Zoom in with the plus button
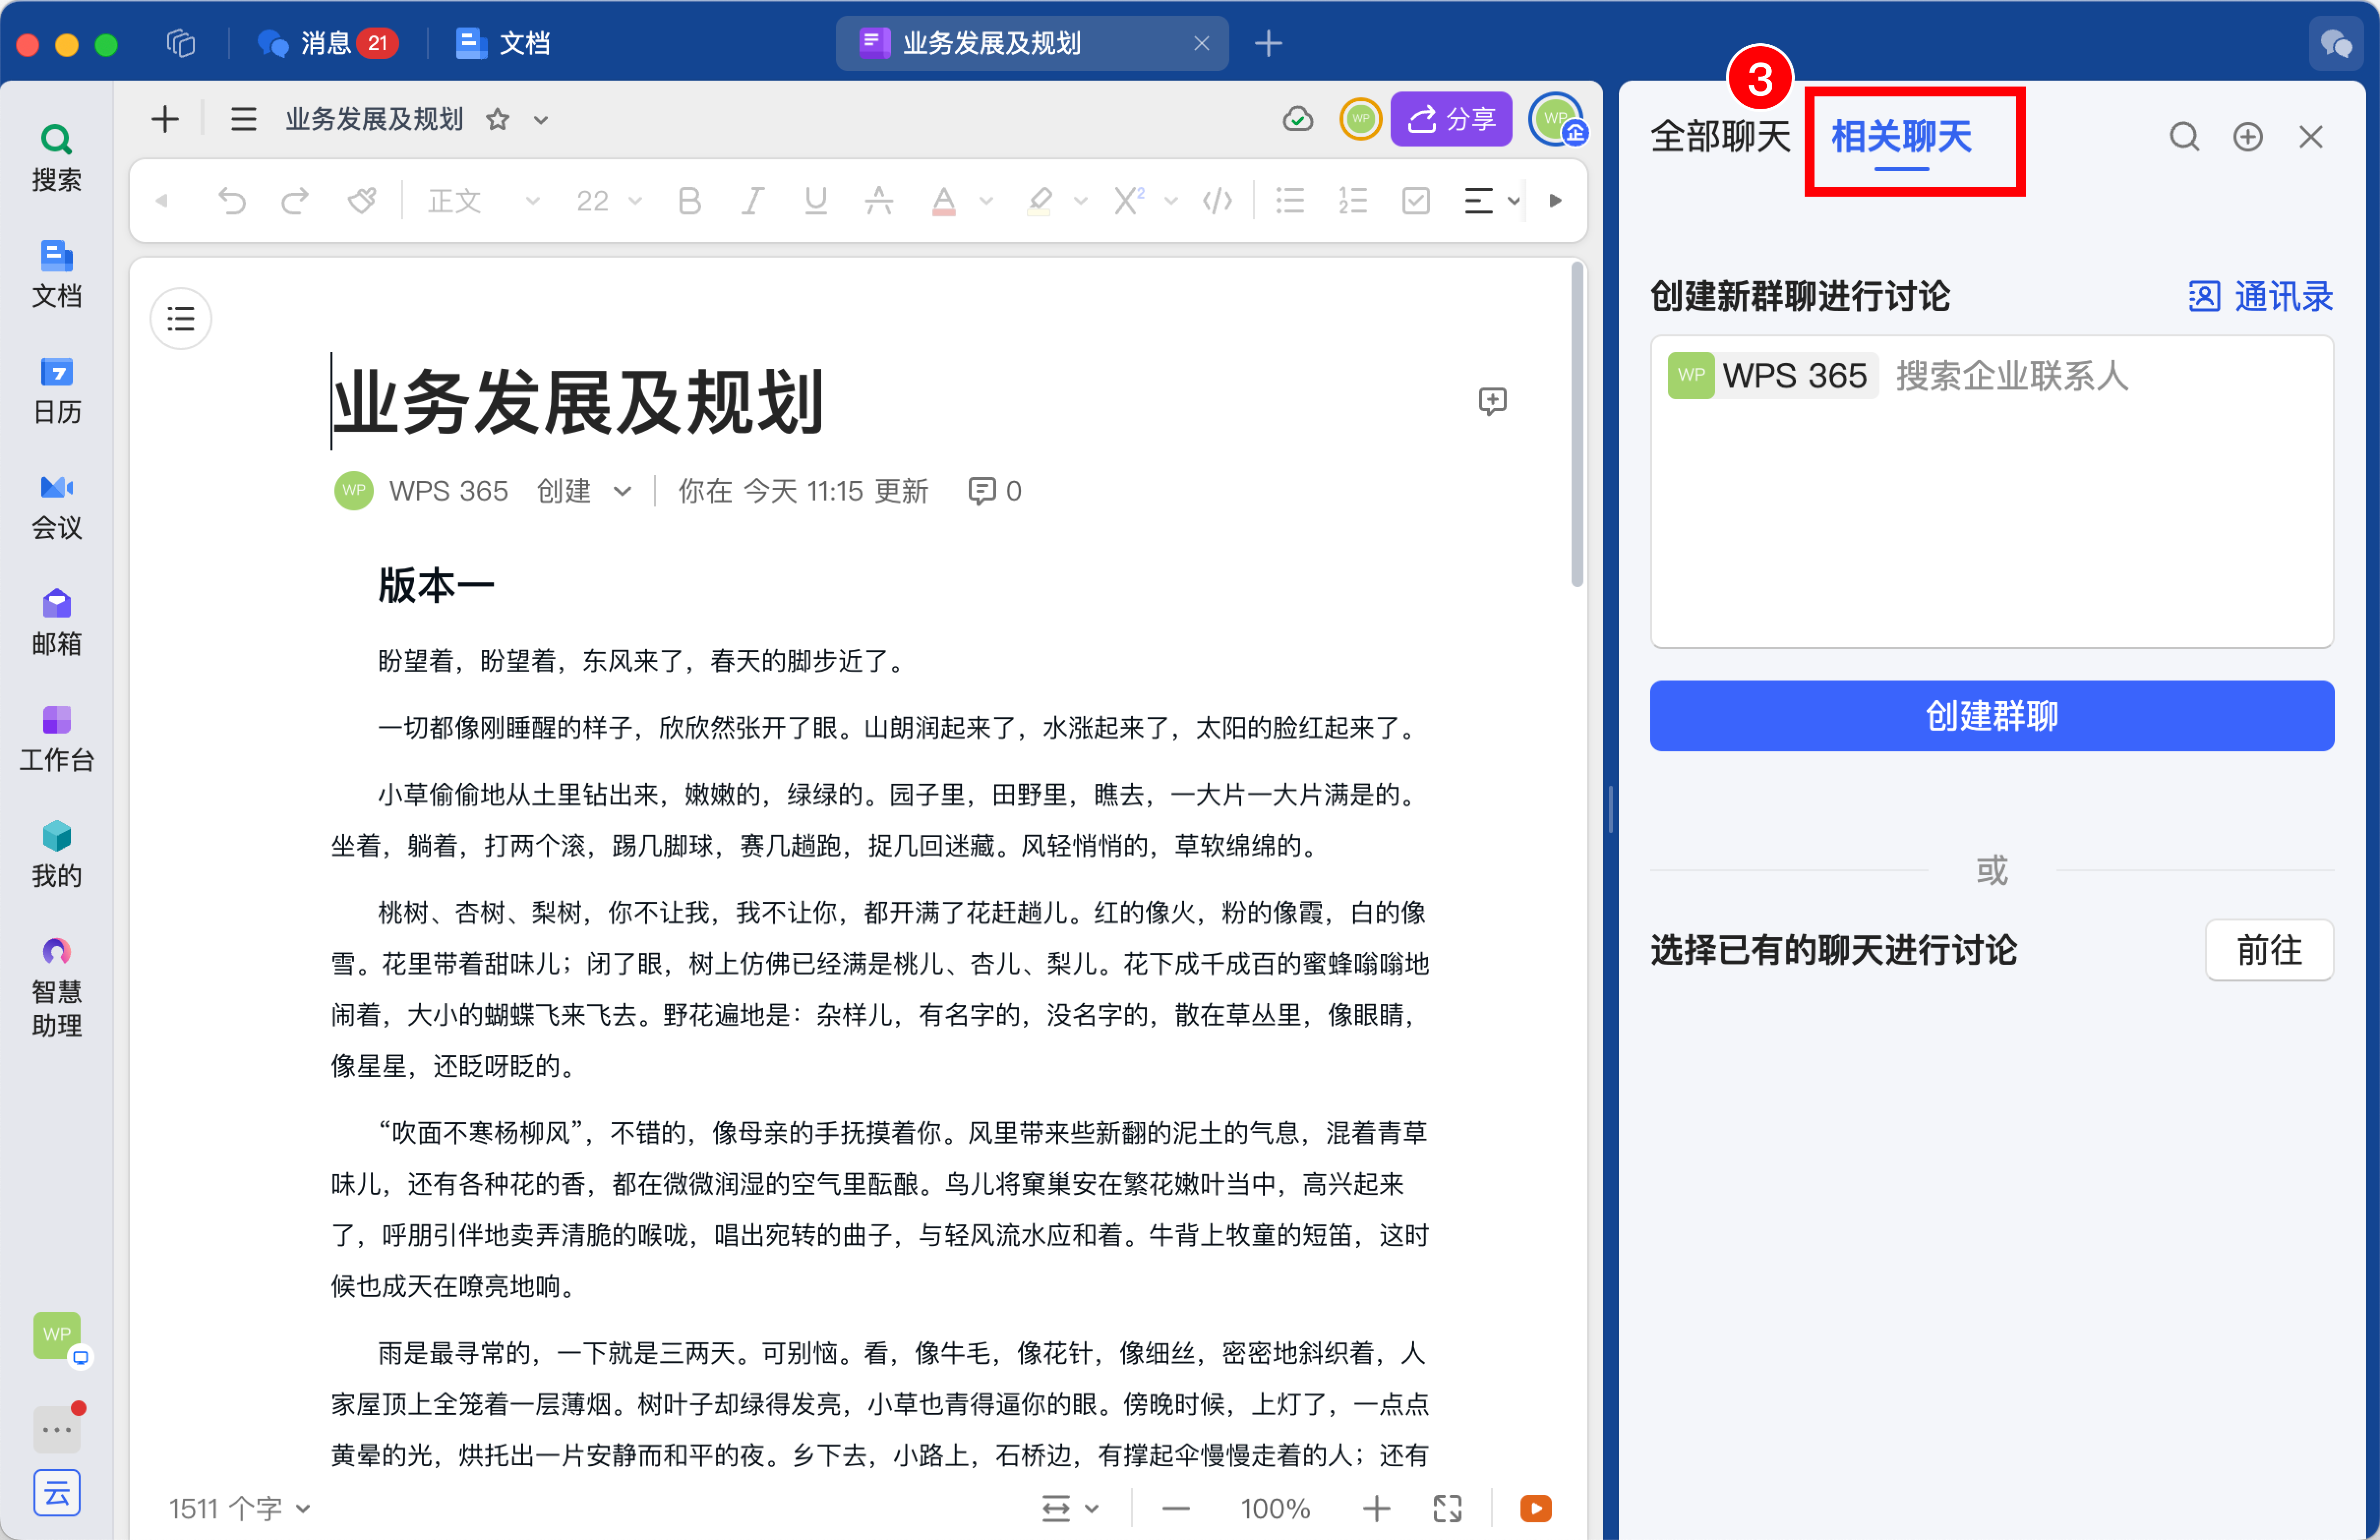Screen dimensions: 2380x1540 click(x=1376, y=1508)
